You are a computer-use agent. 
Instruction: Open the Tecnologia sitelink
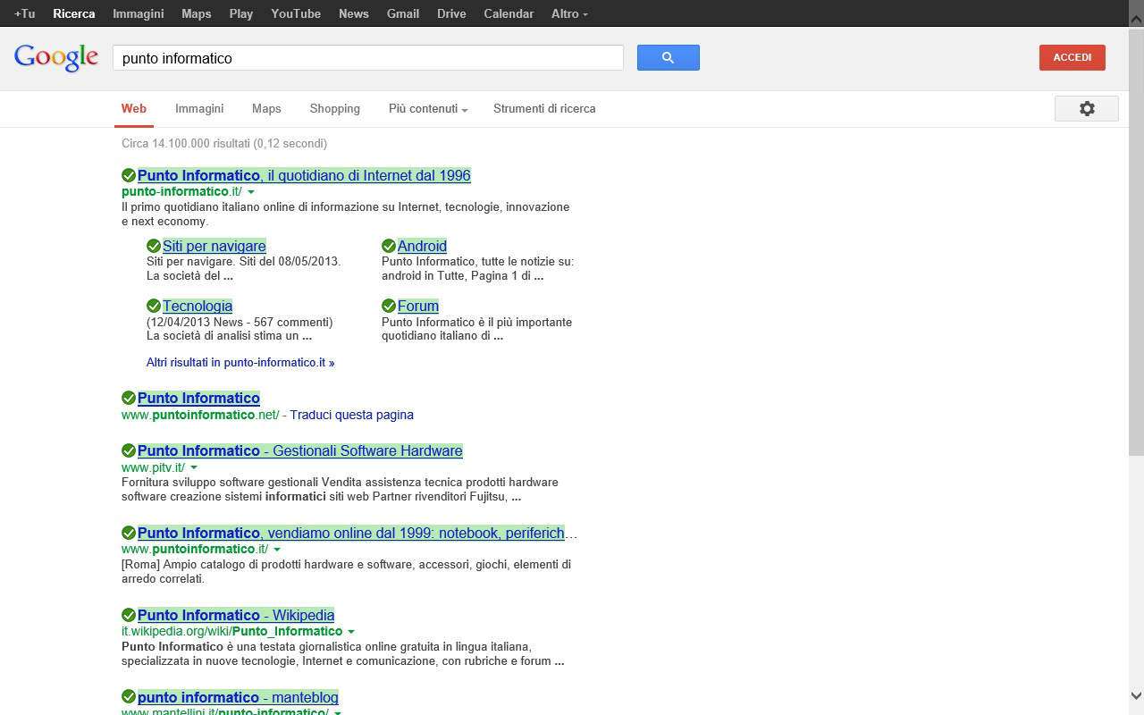click(198, 306)
